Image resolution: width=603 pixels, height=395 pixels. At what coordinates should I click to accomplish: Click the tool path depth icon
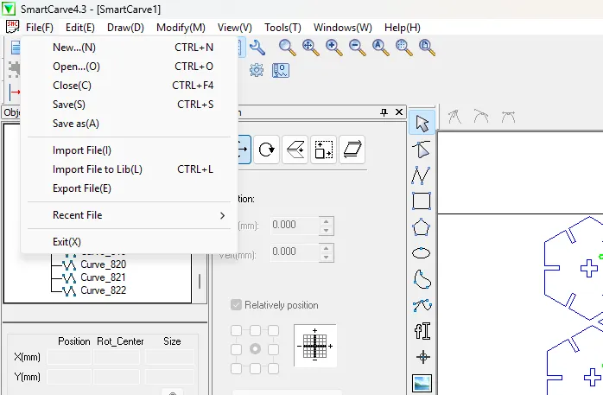pos(281,70)
